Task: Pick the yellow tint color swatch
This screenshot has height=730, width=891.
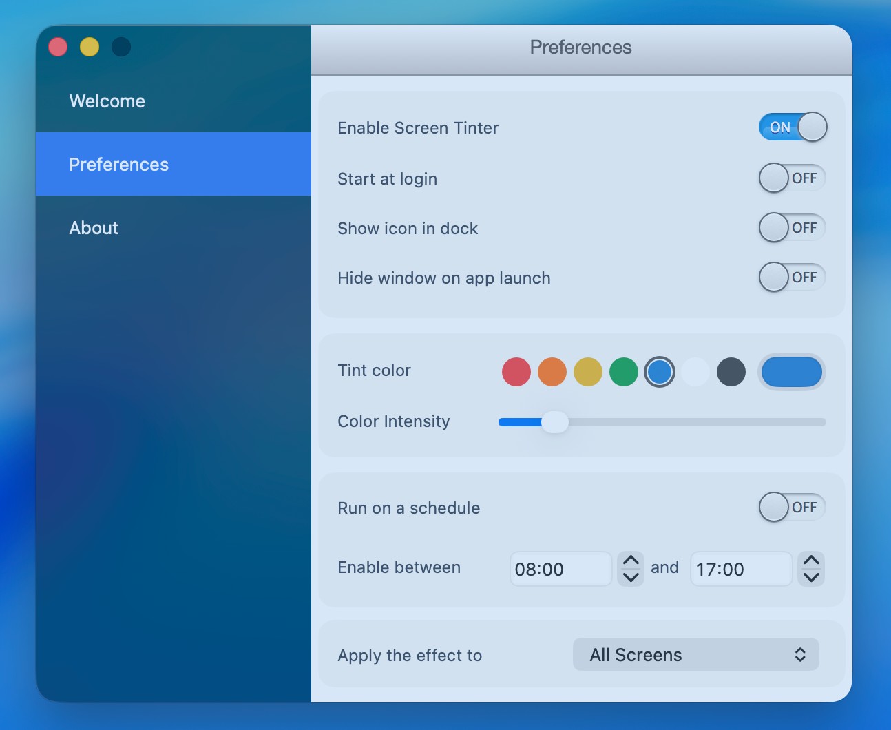Action: (x=587, y=372)
